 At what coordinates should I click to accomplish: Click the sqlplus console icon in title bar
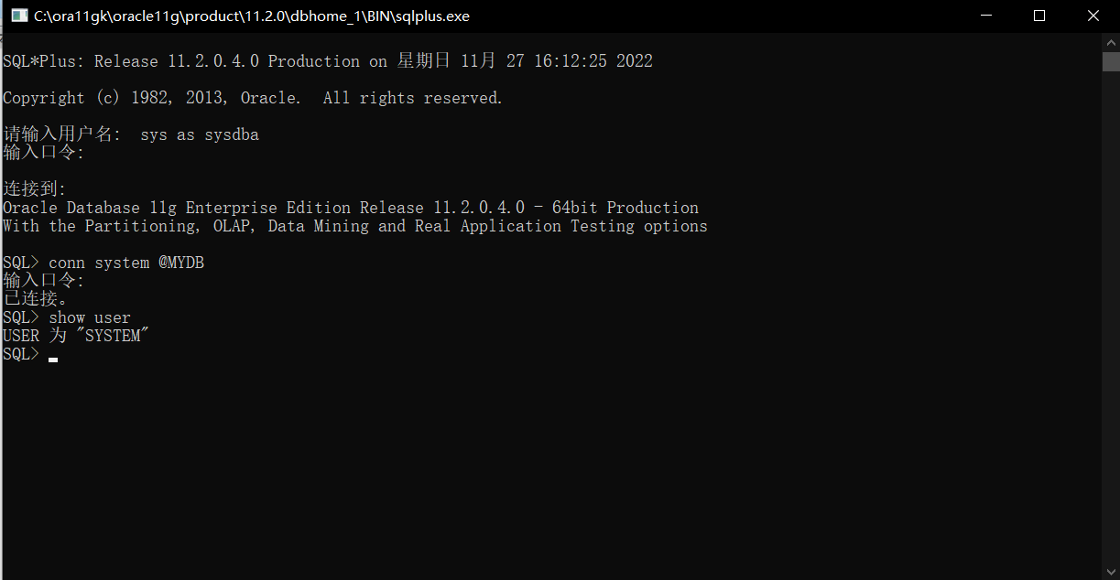18,16
